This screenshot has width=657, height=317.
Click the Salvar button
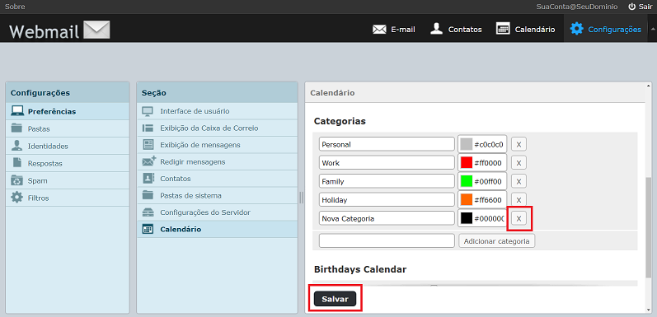[x=335, y=299]
